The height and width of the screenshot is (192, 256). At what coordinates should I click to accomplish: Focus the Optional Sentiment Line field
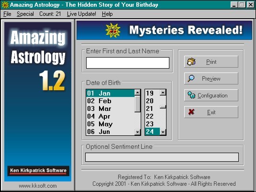pyautogui.click(x=162, y=157)
